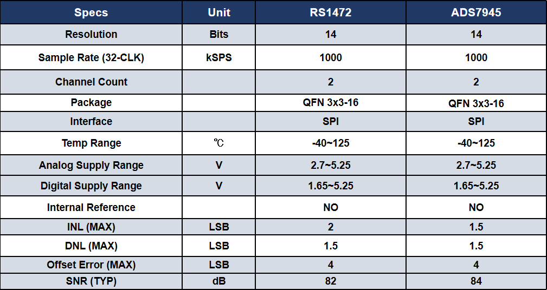The height and width of the screenshot is (290, 547).
Task: Click the Resolution row label
Action: 91,35
